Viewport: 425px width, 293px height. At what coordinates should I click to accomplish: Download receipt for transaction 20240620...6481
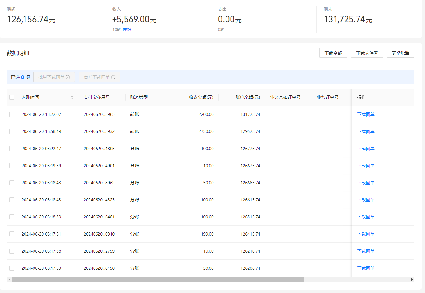(366, 217)
